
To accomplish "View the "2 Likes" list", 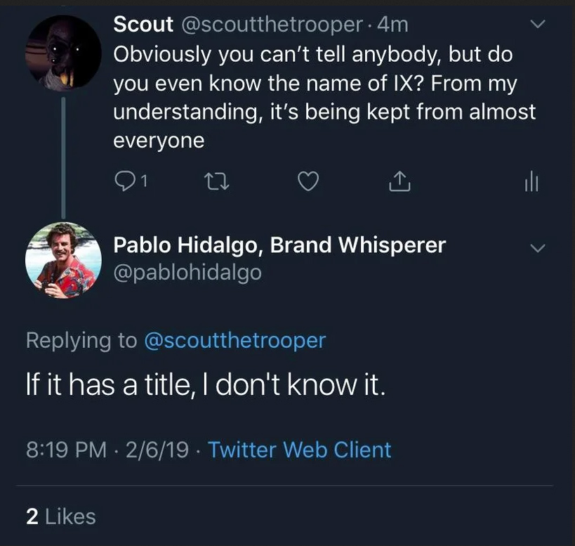I will pos(60,516).
